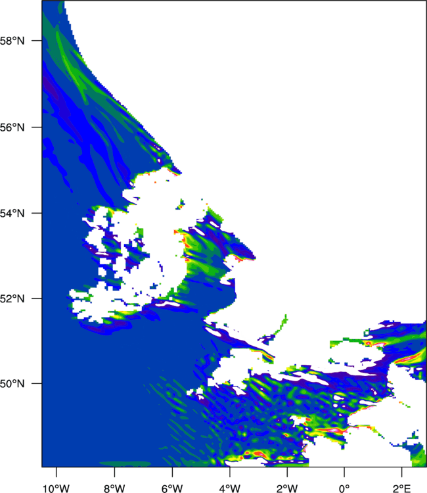Image resolution: width=427 pixels, height=493 pixels.
Task: Click the 2°E longitude label
Action: coord(401,488)
